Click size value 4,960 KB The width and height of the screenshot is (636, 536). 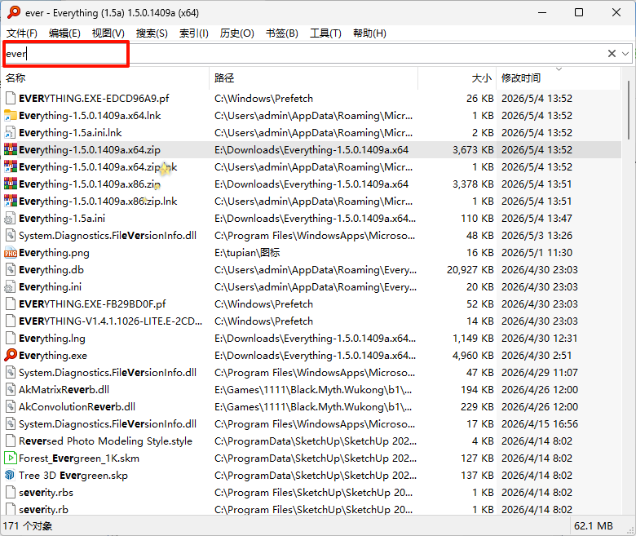[473, 356]
